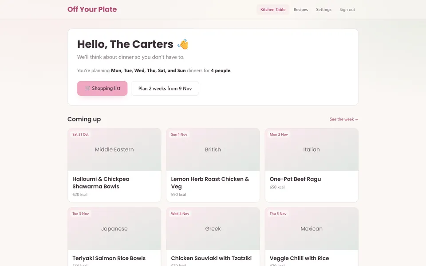Click the Tue 3 Nov date badge
This screenshot has height=266, width=426.
point(80,214)
